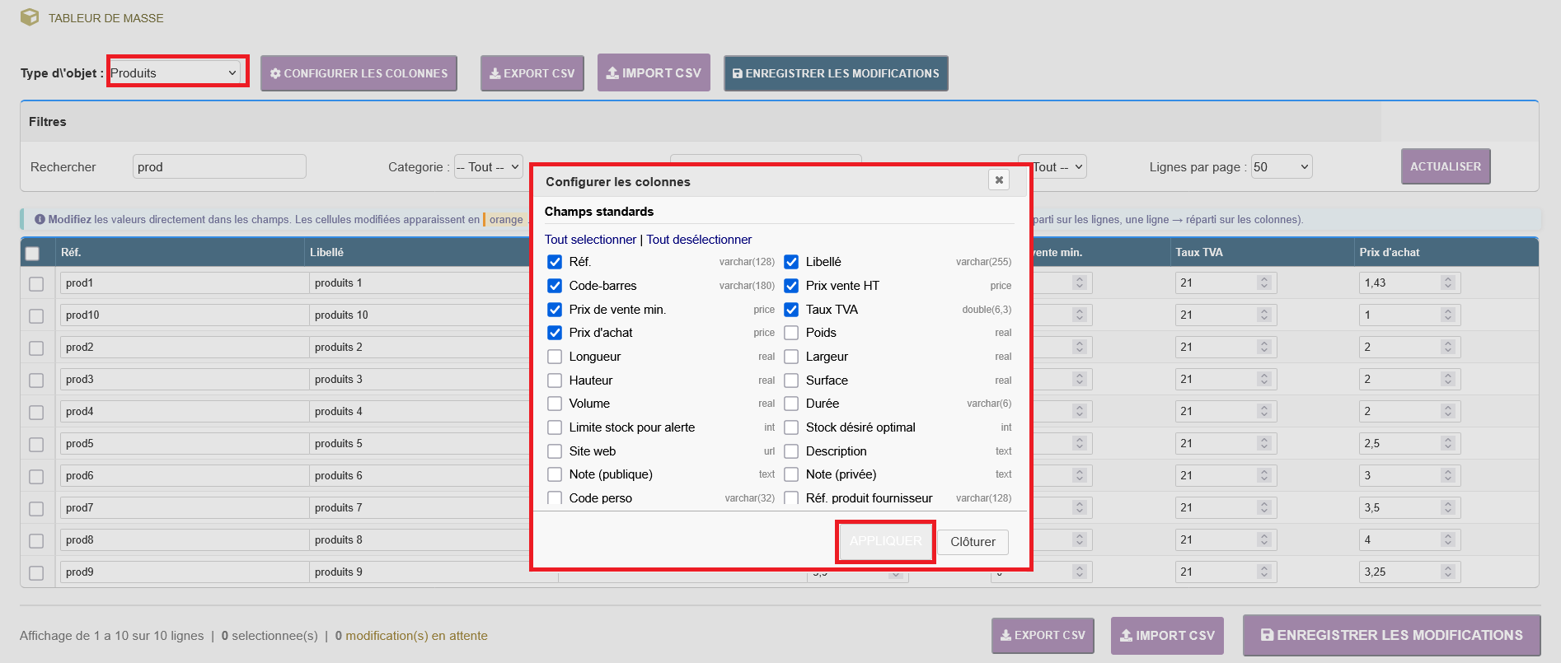Image resolution: width=1561 pixels, height=663 pixels.
Task: Click bottom Import CSV button
Action: [1167, 635]
